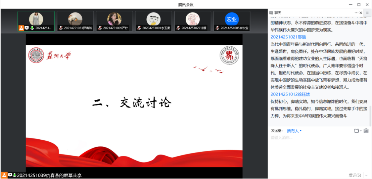Click the orange host icon on first participant tile
The height and width of the screenshot is (179, 372).
point(21,28)
